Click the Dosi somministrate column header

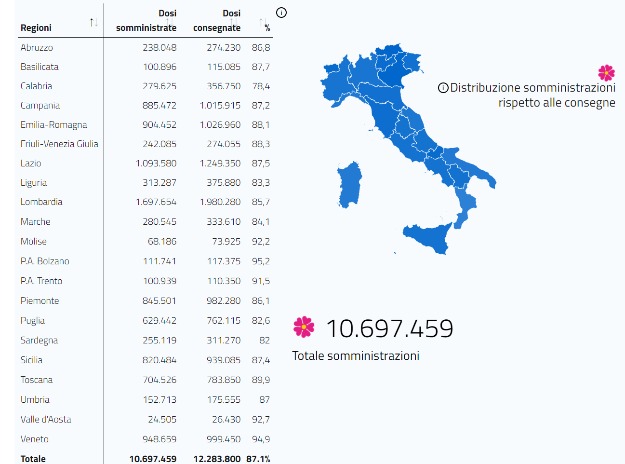tap(146, 20)
